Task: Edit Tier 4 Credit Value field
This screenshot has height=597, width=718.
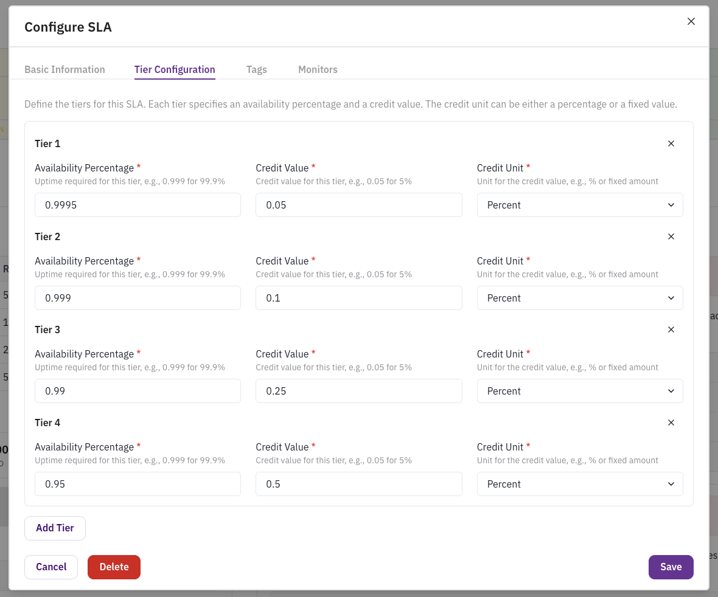Action: [x=358, y=485]
